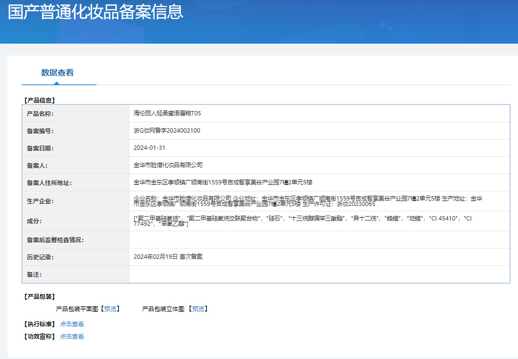Click 点击查看 next to 执行标准
518x359 pixels.
point(72,324)
